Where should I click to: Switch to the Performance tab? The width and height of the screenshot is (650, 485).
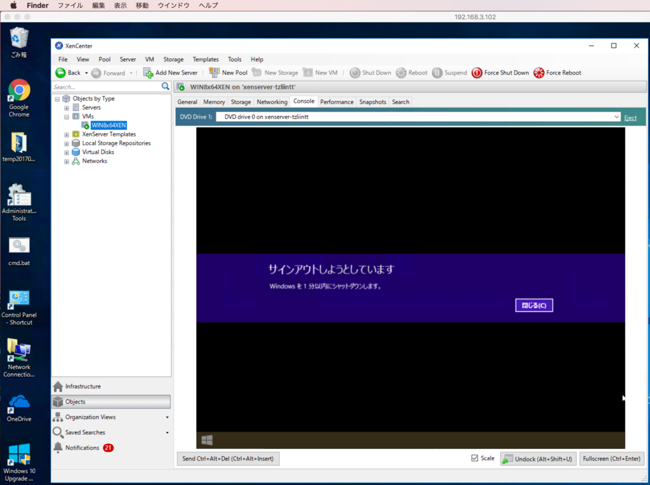click(336, 102)
